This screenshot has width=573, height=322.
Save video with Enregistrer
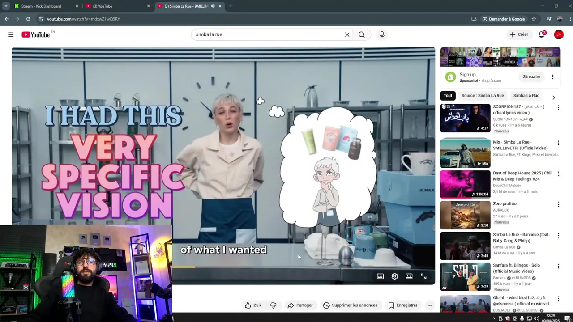point(402,305)
